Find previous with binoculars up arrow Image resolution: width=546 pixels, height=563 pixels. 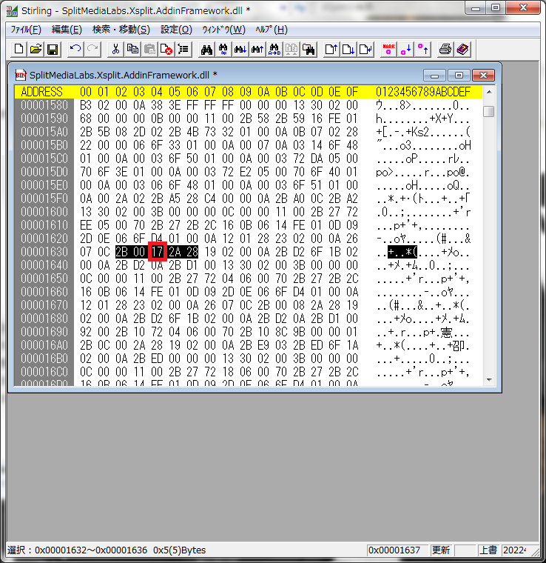click(x=257, y=49)
